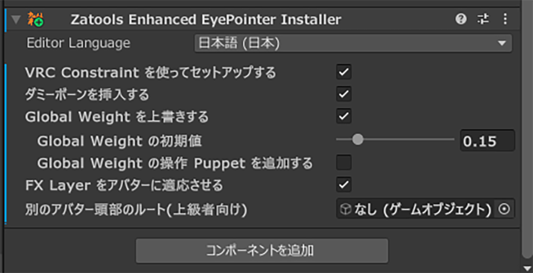Collapse the Zatools Enhanced EyePointer Installer component
Viewport: 533px width, 273px height.
(x=15, y=20)
